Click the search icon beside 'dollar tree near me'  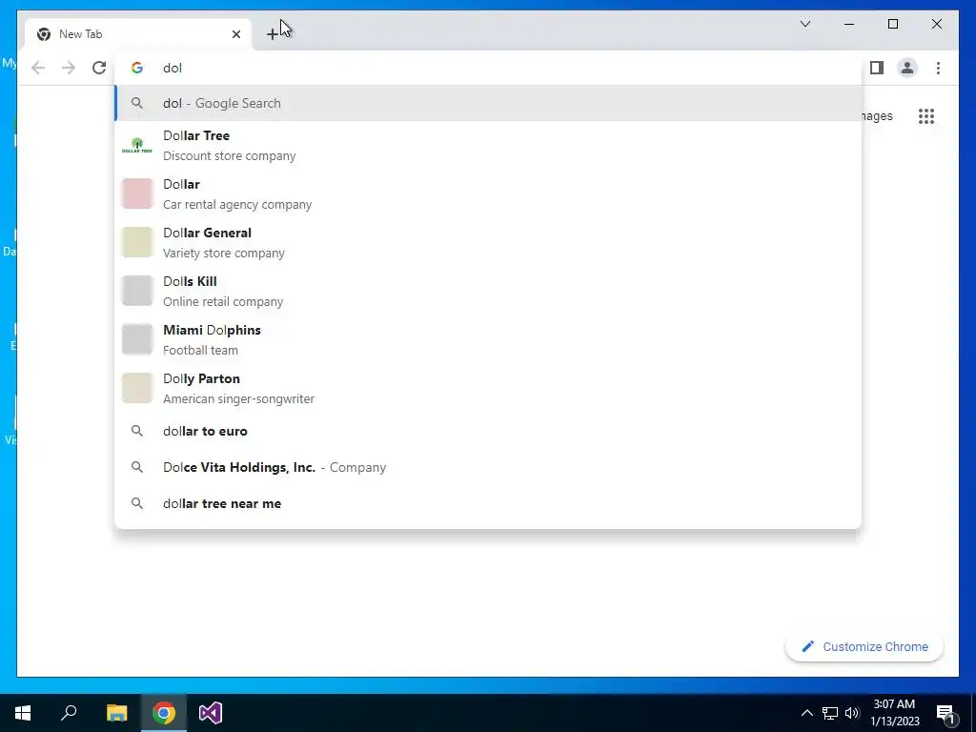pos(137,503)
